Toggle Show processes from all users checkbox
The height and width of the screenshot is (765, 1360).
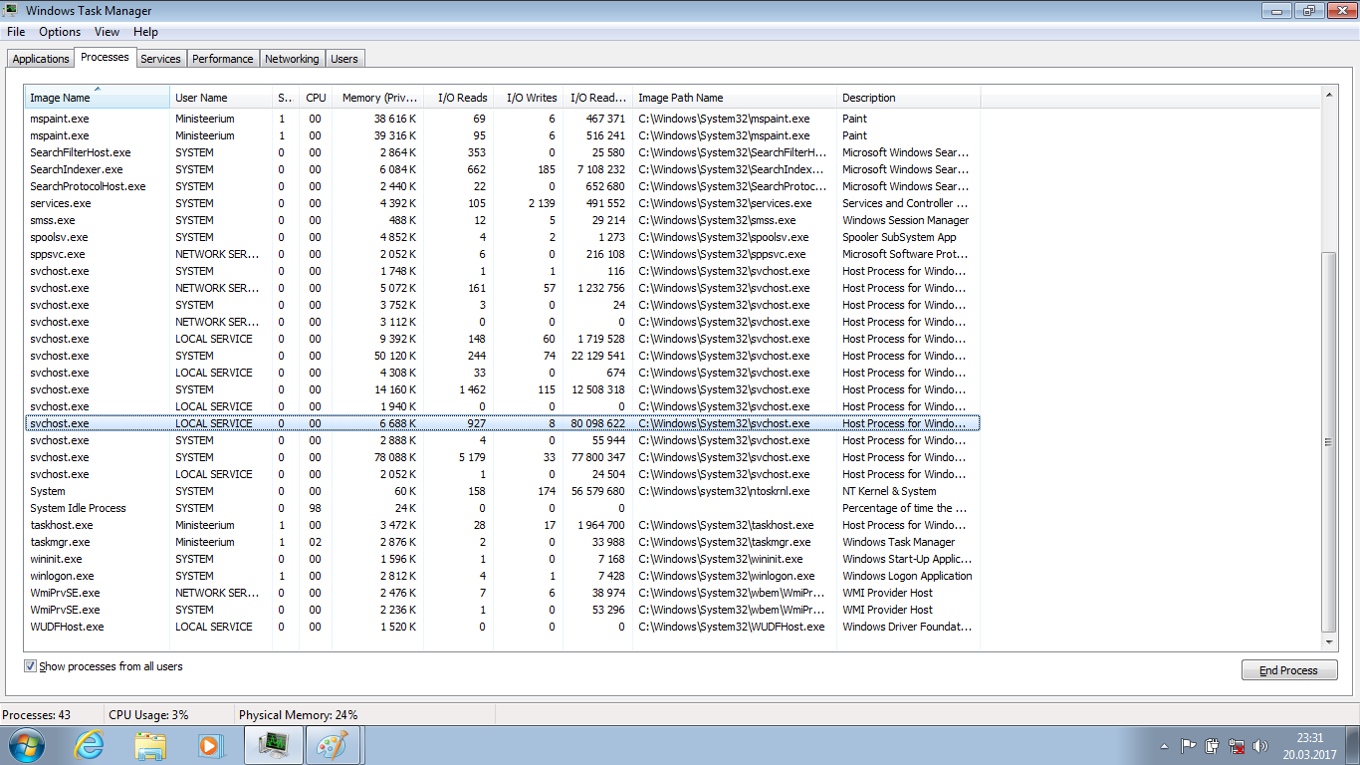tap(31, 666)
